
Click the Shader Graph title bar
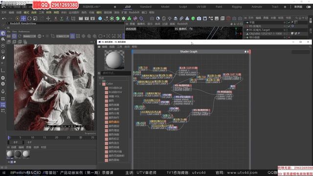coord(189,52)
